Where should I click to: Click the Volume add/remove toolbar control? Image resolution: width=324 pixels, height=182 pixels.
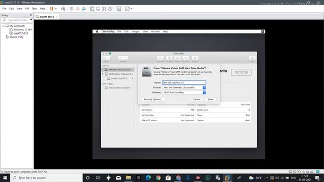coord(123,58)
